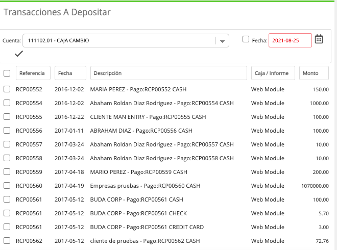Open the calendar date picker icon
Image resolution: width=337 pixels, height=250 pixels.
[319, 39]
